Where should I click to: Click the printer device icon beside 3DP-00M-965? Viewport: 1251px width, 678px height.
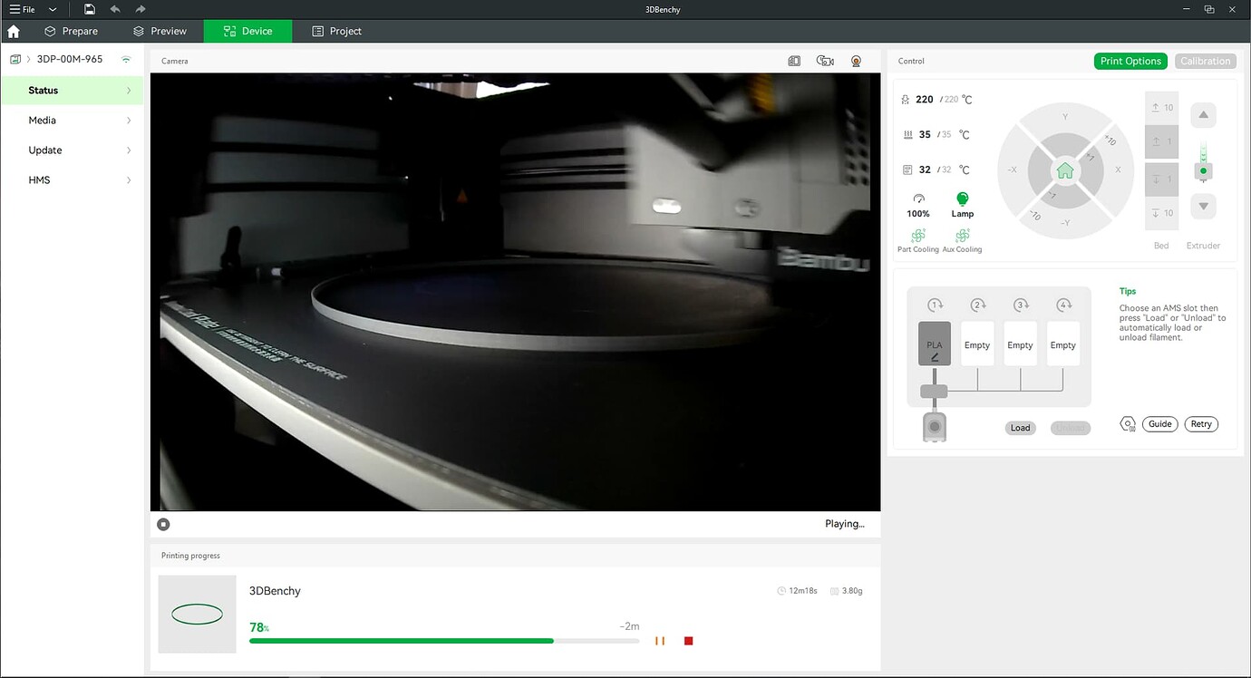(x=15, y=59)
